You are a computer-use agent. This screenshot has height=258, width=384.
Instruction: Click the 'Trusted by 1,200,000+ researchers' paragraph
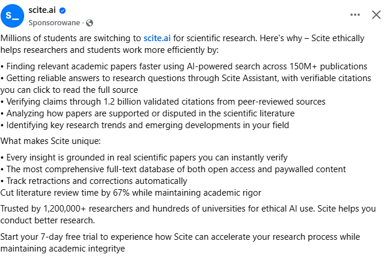[188, 215]
